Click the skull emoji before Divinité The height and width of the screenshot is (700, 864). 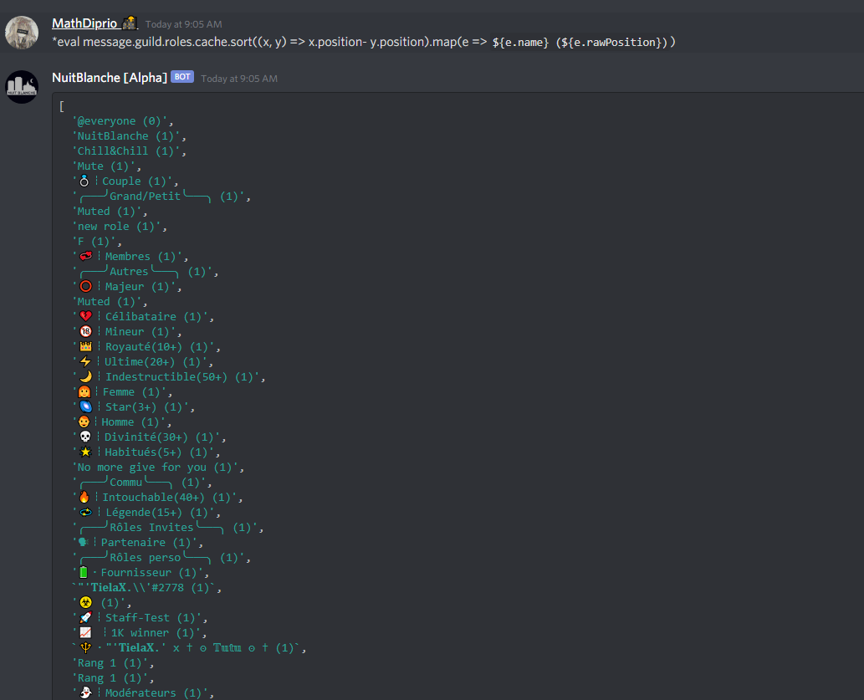coord(85,437)
